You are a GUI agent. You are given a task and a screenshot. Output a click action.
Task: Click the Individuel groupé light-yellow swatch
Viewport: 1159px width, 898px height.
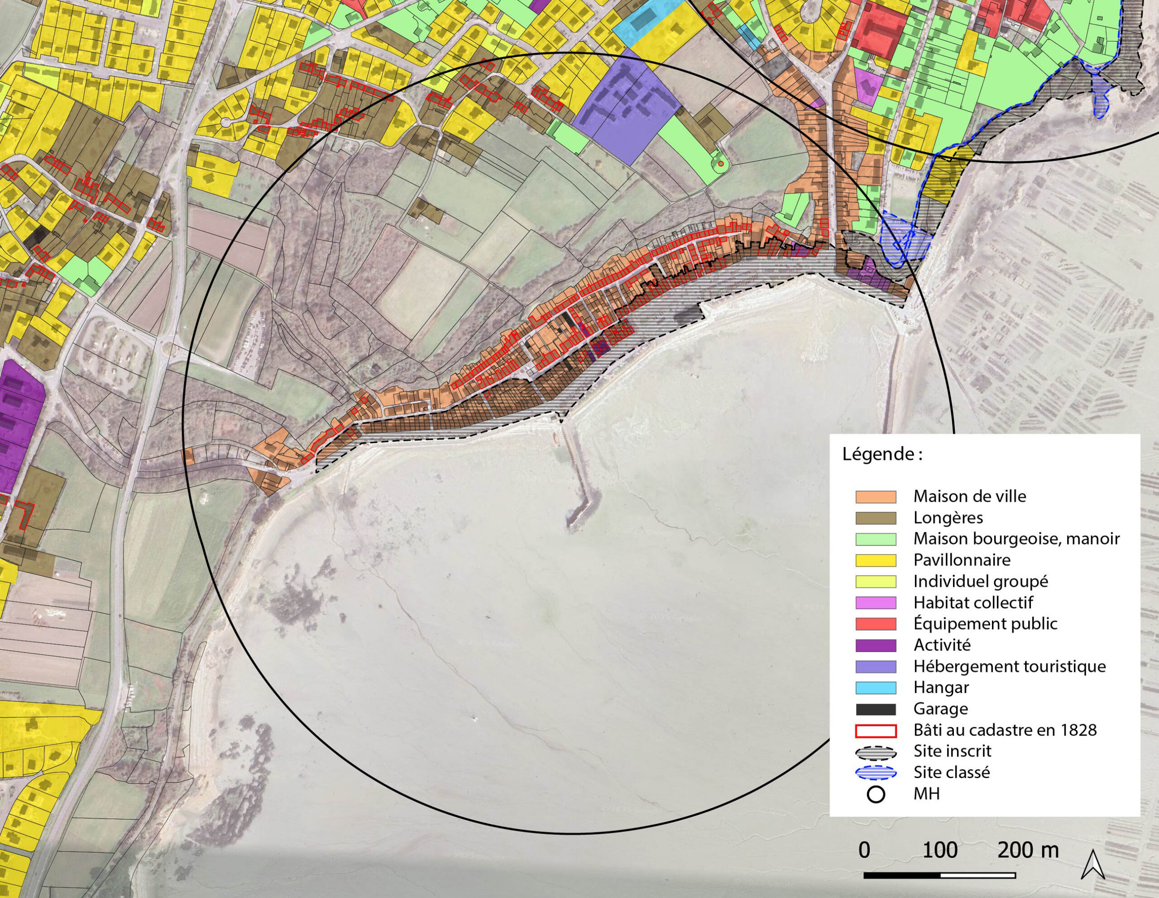[x=876, y=581]
